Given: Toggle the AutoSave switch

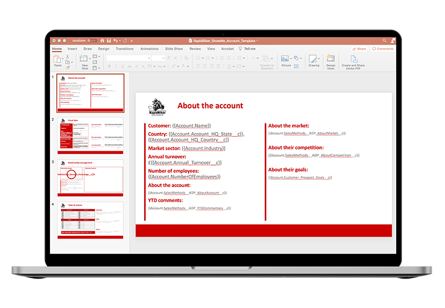Looking at the screenshot, I should pos(92,41).
